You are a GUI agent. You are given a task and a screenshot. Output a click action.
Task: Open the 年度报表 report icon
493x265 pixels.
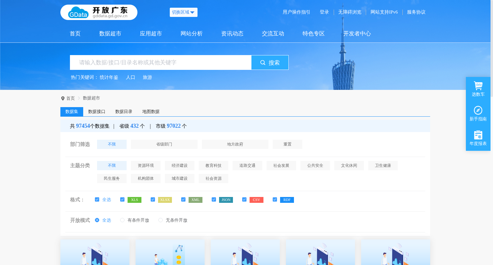click(478, 135)
